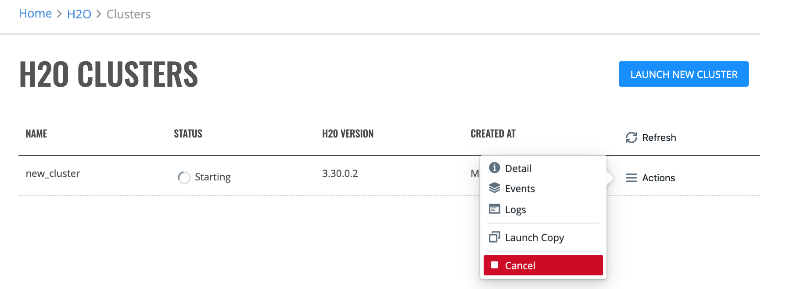The width and height of the screenshot is (804, 289).
Task: Click the Refresh label
Action: click(x=659, y=137)
